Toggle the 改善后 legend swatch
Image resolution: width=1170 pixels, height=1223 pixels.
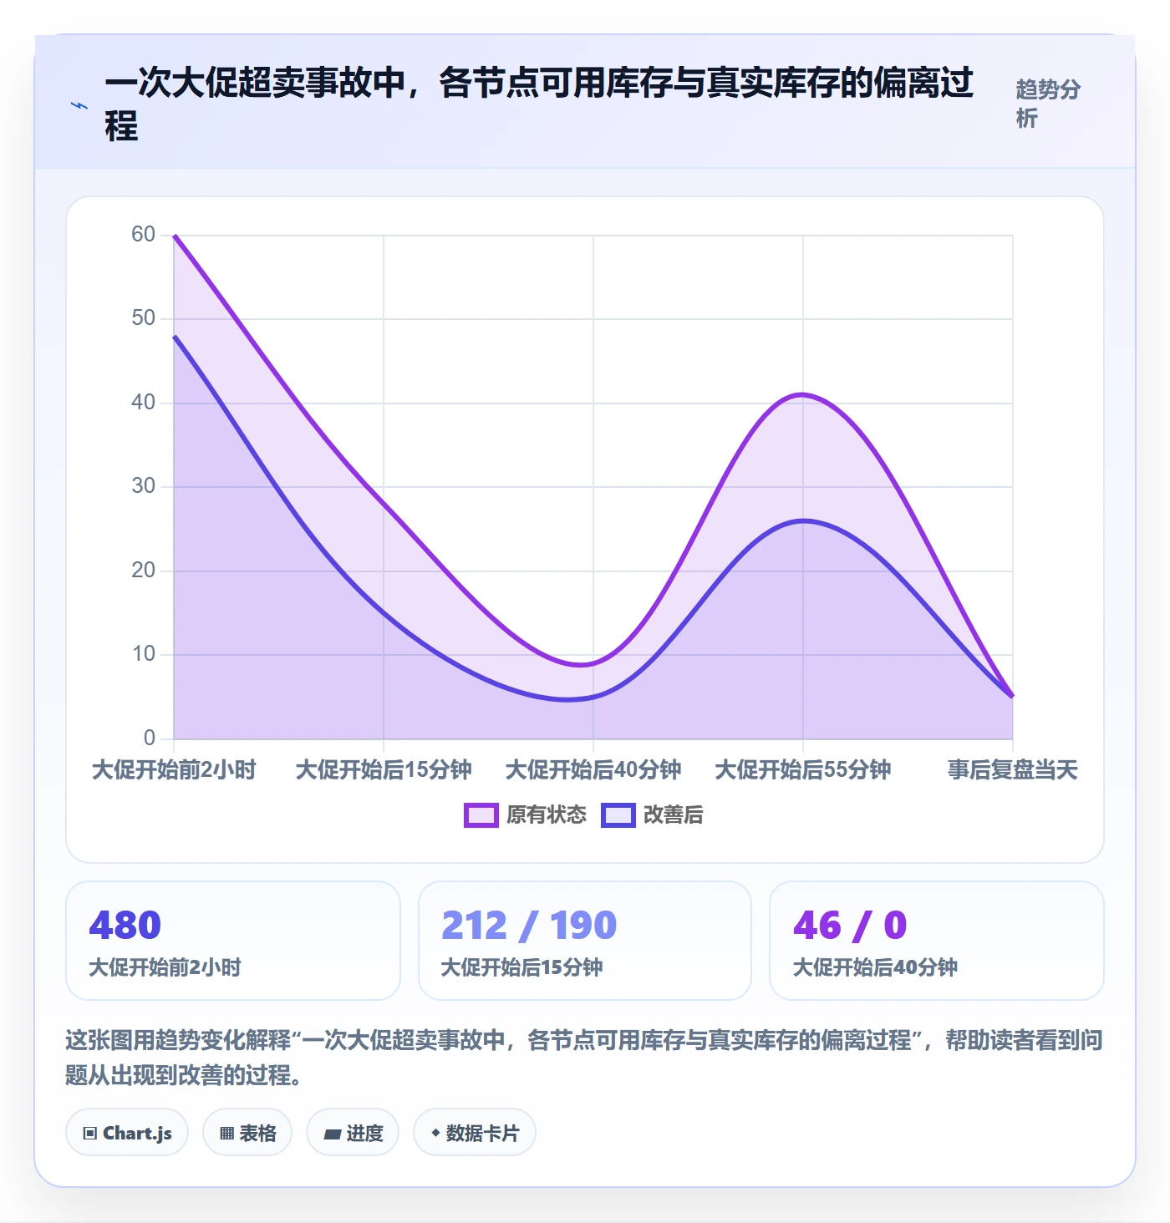(618, 815)
